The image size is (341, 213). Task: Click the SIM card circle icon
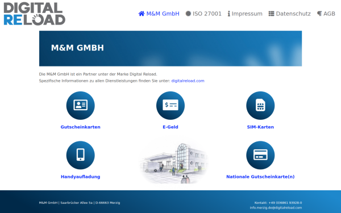[260, 106]
